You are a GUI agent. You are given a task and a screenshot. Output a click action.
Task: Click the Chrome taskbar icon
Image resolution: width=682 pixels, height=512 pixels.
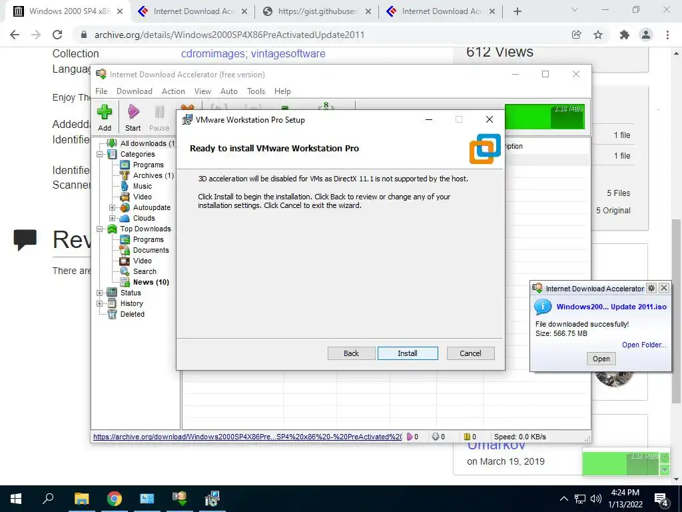click(x=115, y=499)
